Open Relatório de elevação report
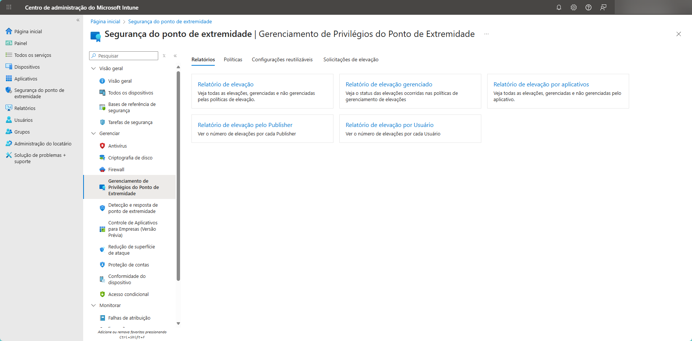This screenshot has height=341, width=692. point(225,84)
